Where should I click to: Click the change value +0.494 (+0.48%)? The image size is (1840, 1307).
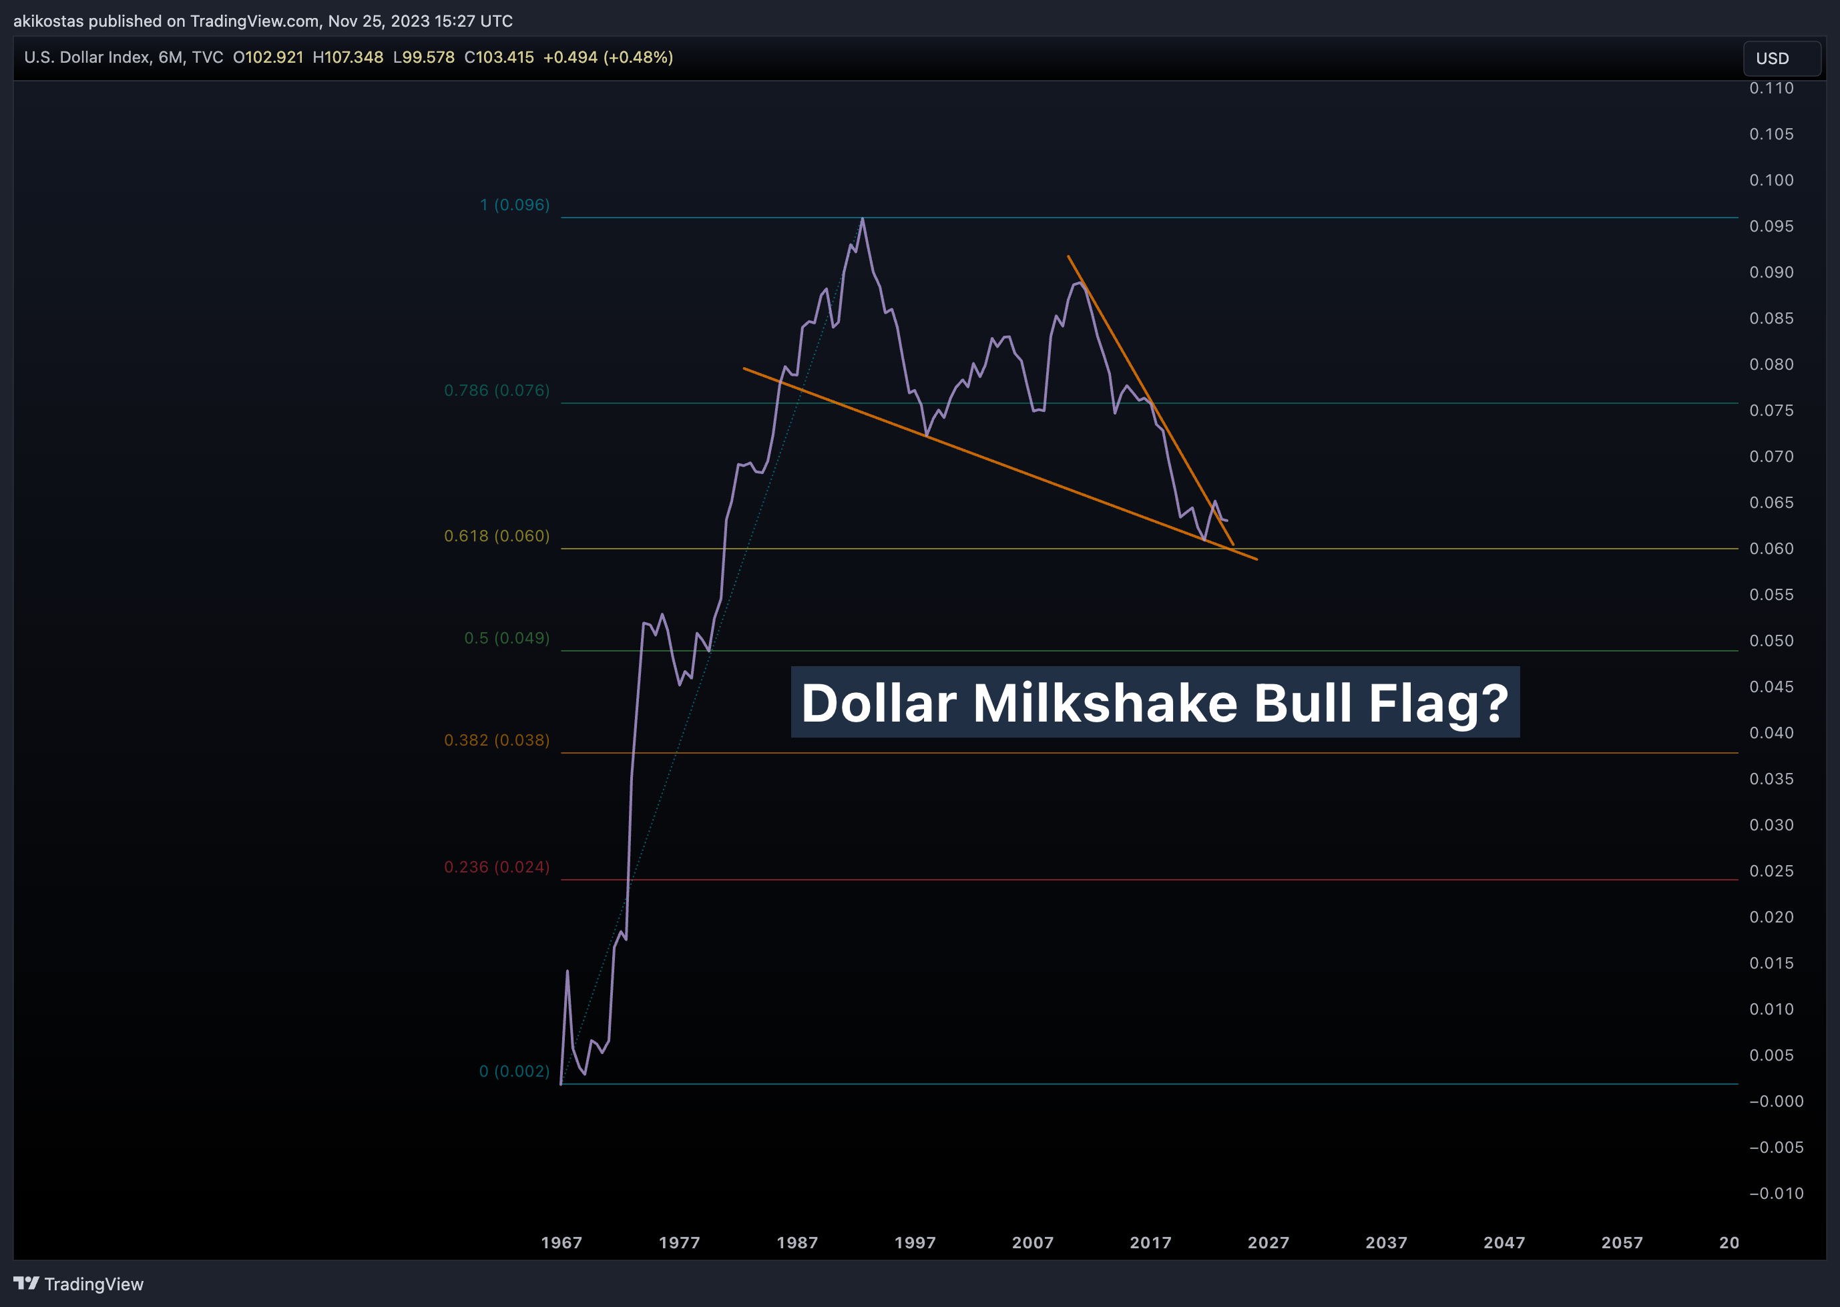(608, 58)
